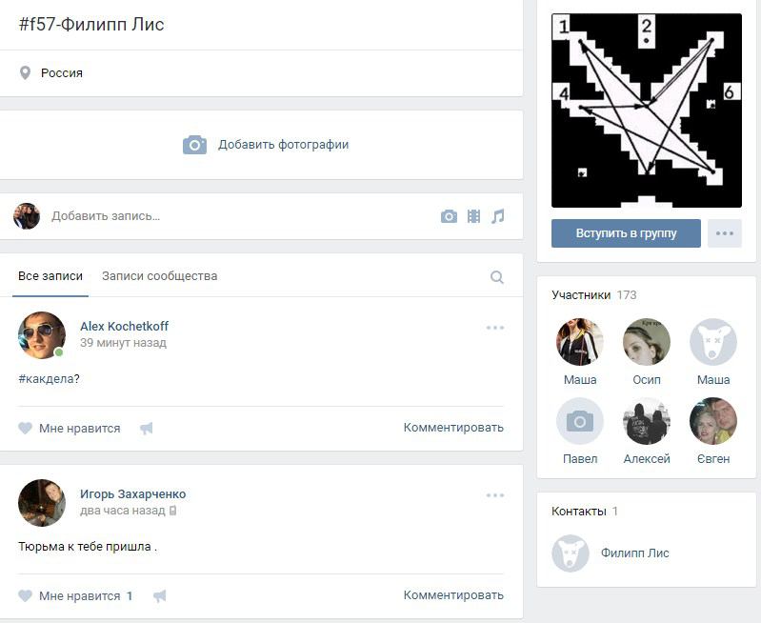Share Игорь Захарченко's post via megaphone icon

tap(160, 595)
